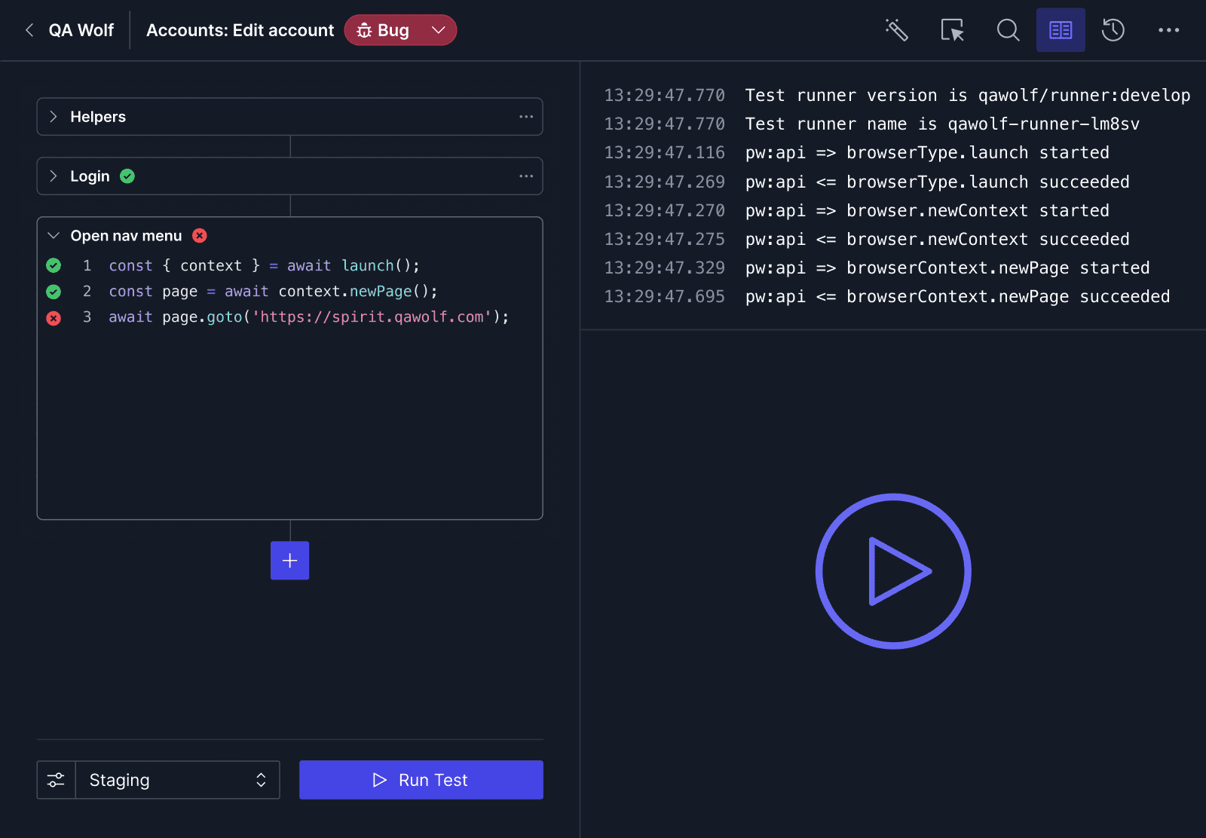Screen dimensions: 1206x838
Task: Select the AI code generation wand icon
Action: tap(897, 30)
